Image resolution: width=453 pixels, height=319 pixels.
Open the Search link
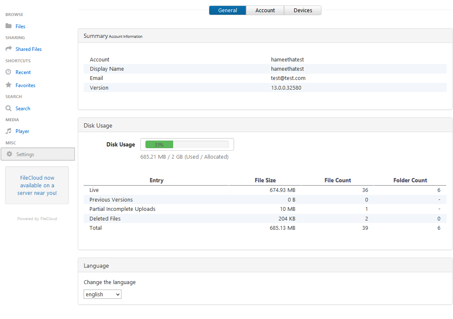[23, 109]
